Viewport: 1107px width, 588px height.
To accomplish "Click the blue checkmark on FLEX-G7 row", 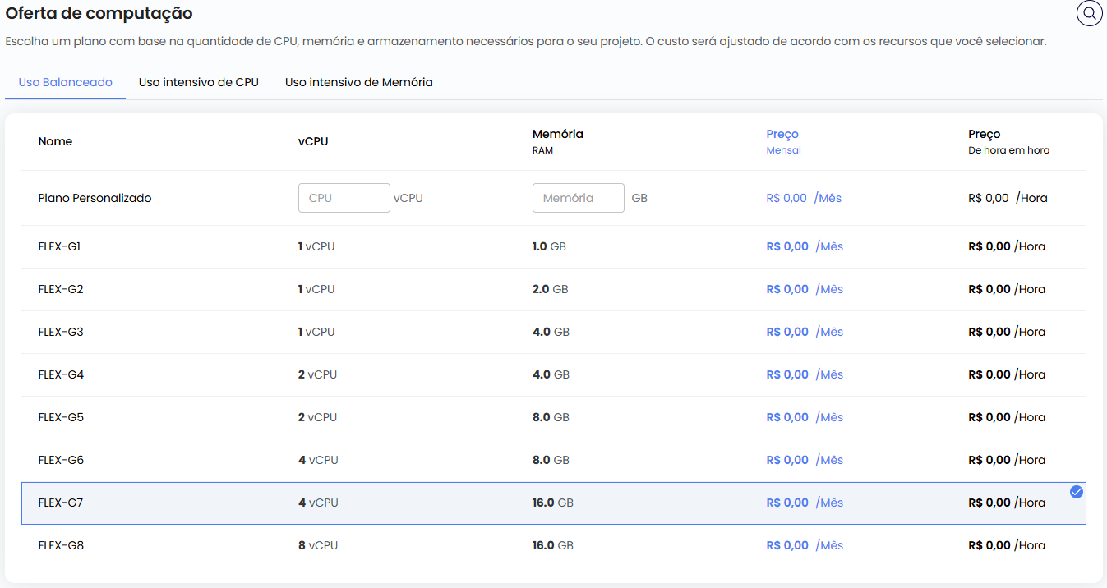I will point(1077,492).
